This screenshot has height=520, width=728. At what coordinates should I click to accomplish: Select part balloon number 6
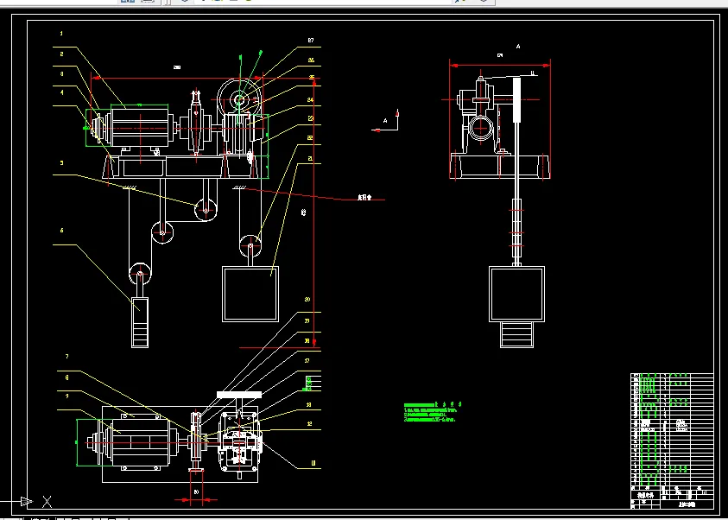coord(61,231)
